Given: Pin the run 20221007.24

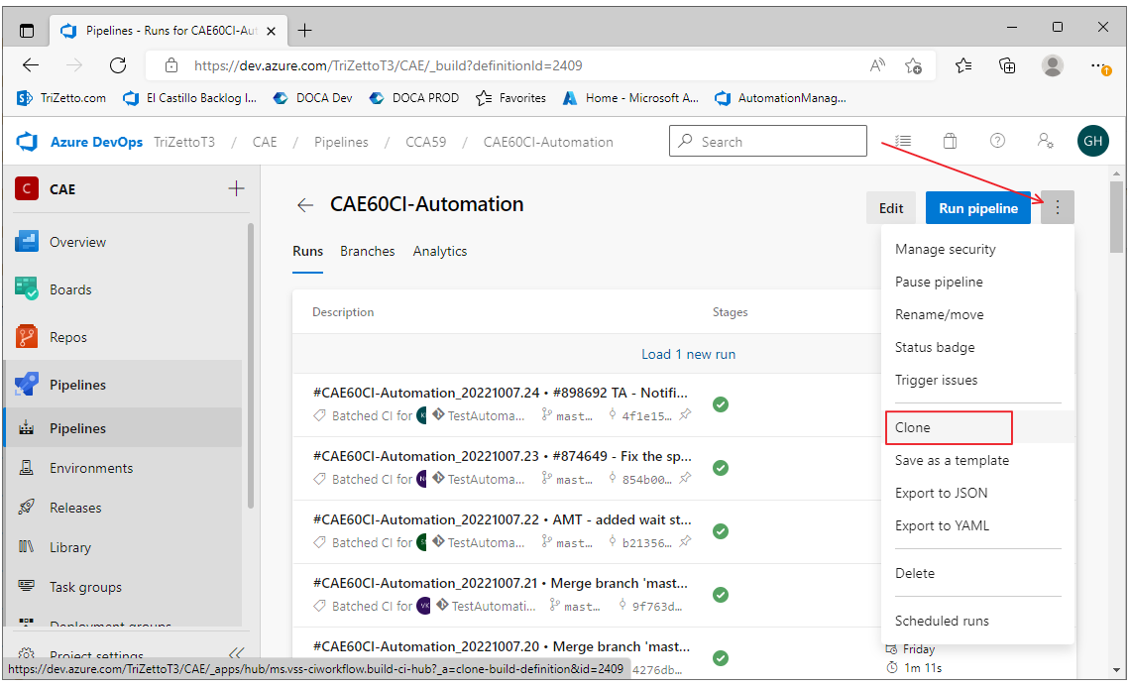Looking at the screenshot, I should [685, 414].
